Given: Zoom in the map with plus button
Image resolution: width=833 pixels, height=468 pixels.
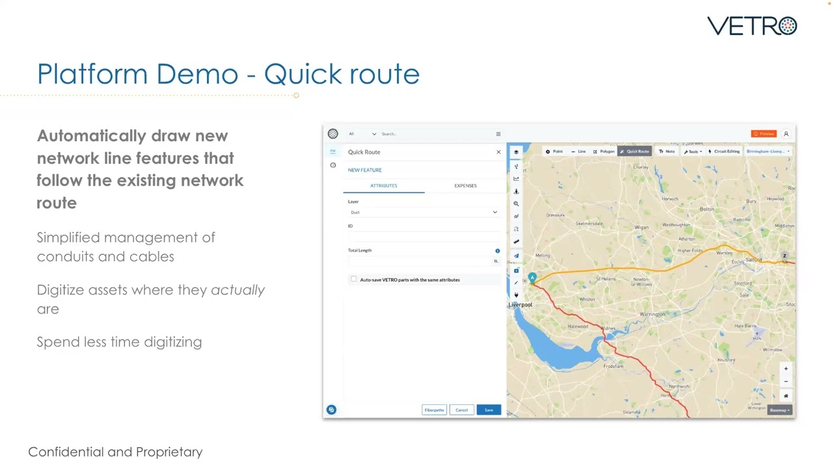Looking at the screenshot, I should [x=785, y=369].
